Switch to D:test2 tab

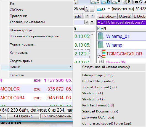coord(125,16)
